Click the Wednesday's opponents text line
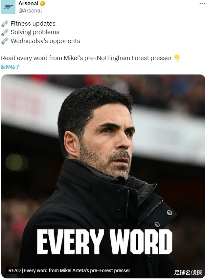 45,41
